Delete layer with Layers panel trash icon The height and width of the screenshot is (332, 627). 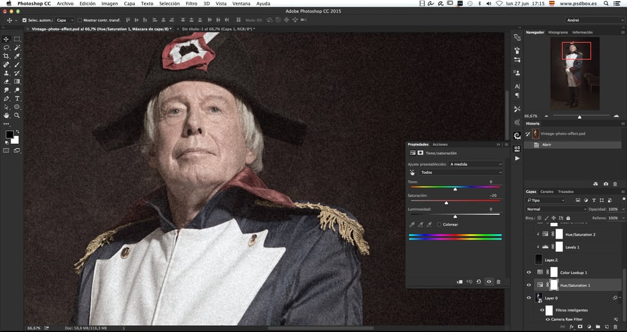[x=615, y=327]
